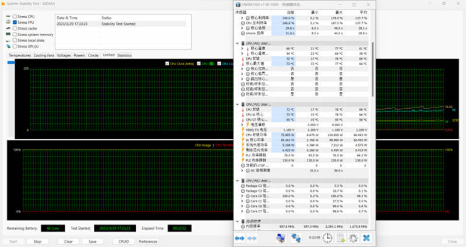This screenshot has width=466, height=247.
Task: Click the HWiNFO vertical scrollbar thumb
Action: click(x=373, y=69)
